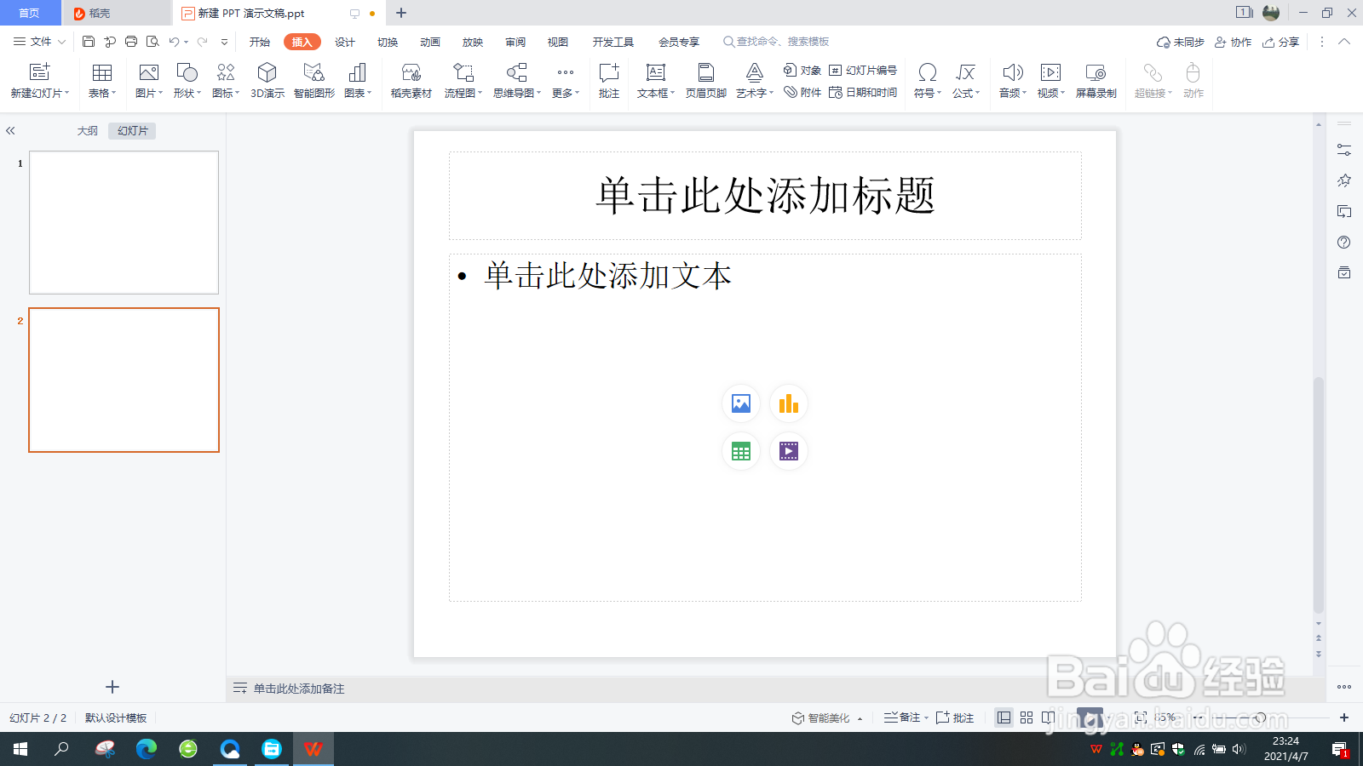The width and height of the screenshot is (1363, 766).
Task: Insert date and time with 日期和时间
Action: coord(870,94)
